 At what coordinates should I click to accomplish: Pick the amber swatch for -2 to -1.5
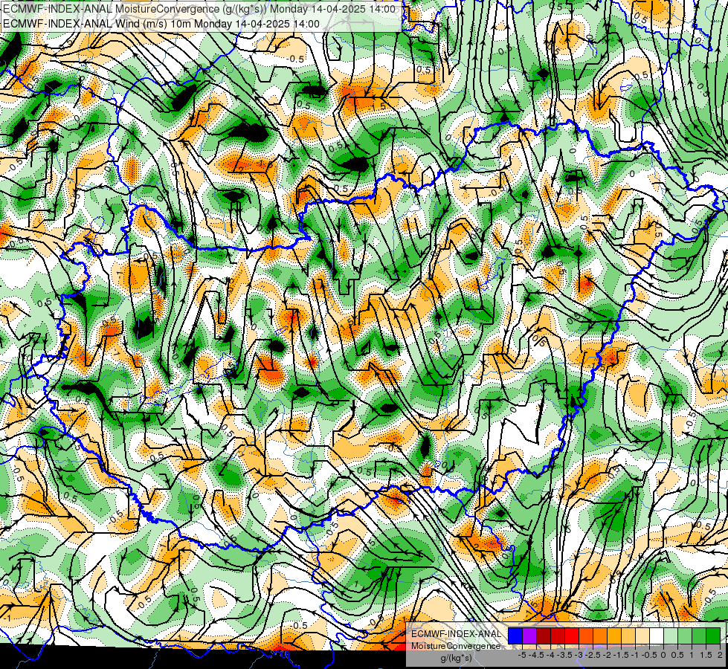pyautogui.click(x=614, y=636)
